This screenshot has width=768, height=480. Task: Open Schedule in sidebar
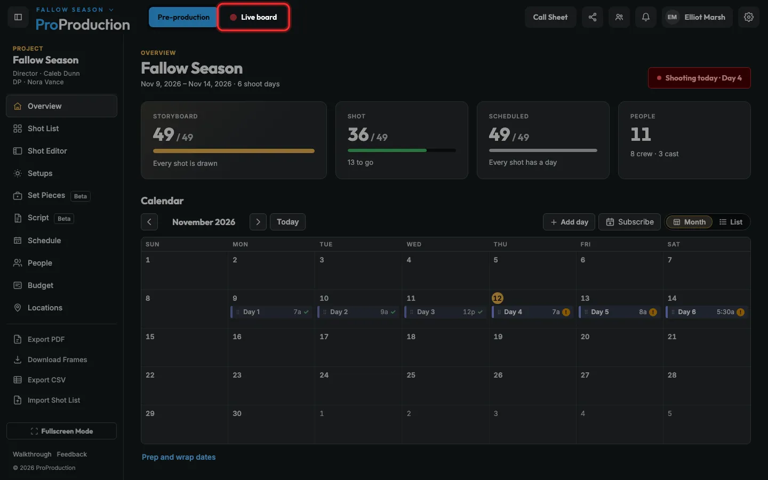(62, 241)
